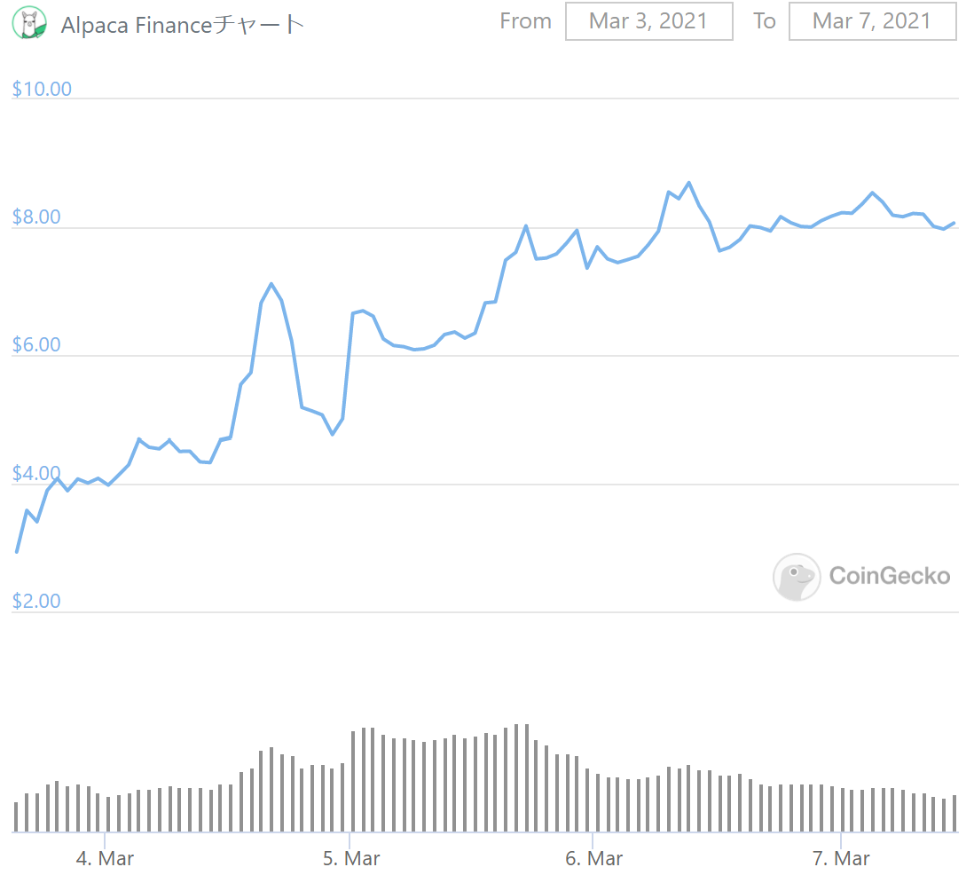Select the $2.00 price axis label
The height and width of the screenshot is (875, 974).
[36, 601]
